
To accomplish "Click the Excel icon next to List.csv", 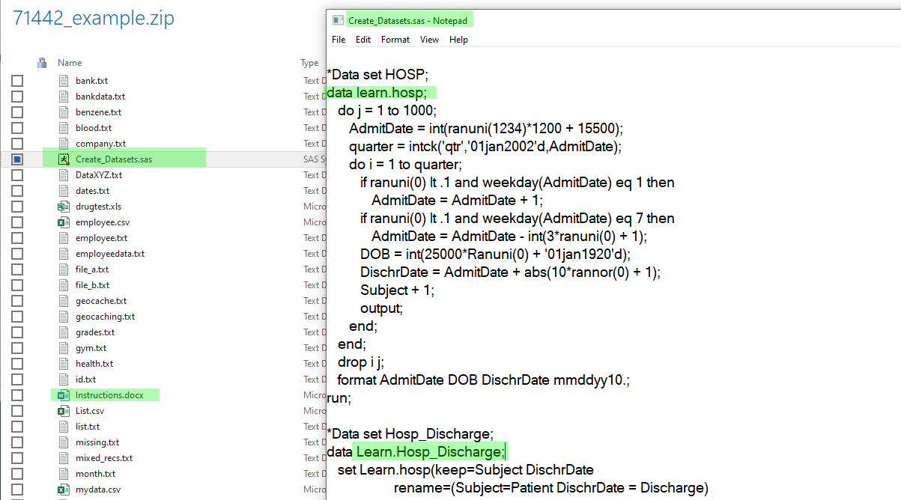I will [65, 410].
